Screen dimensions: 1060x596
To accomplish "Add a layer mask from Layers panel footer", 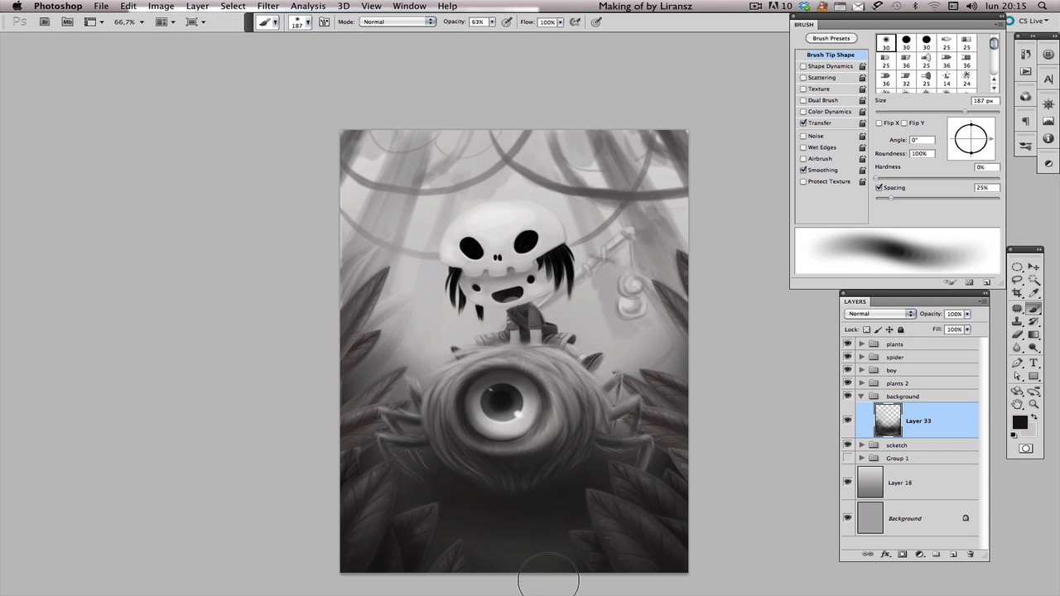I will click(903, 554).
